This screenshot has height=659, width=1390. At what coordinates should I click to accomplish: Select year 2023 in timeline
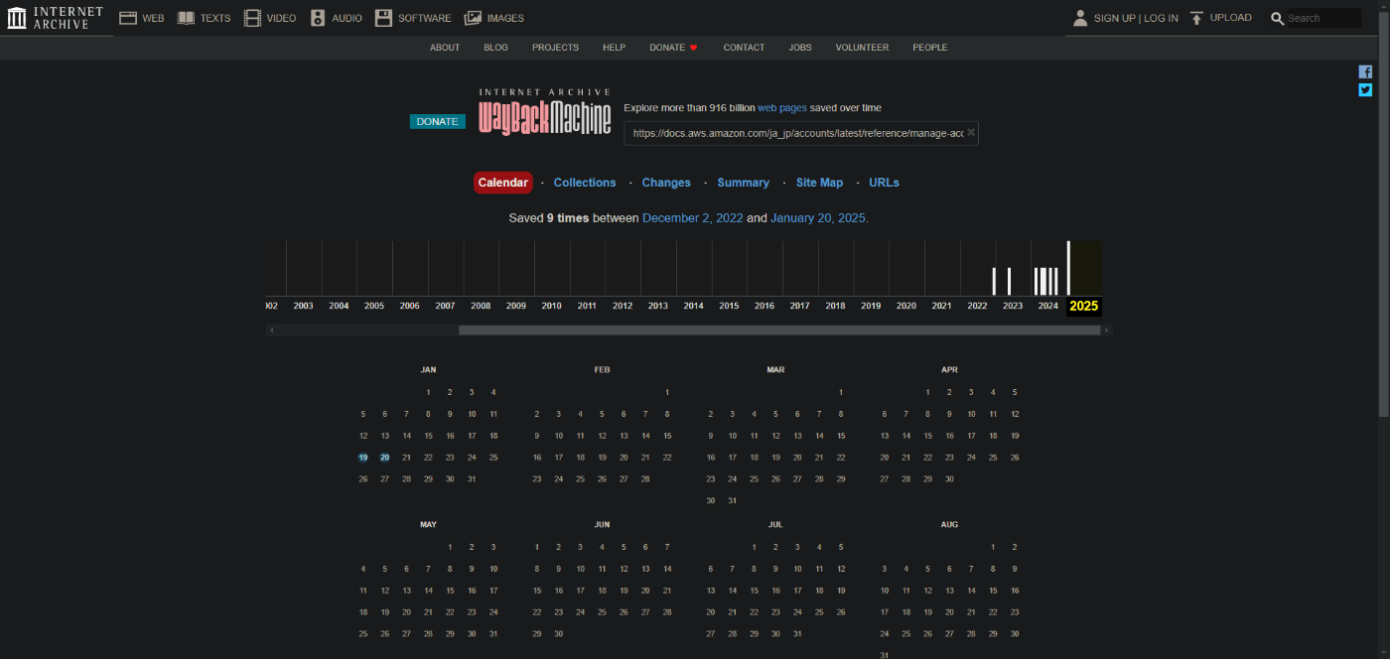pos(1013,306)
